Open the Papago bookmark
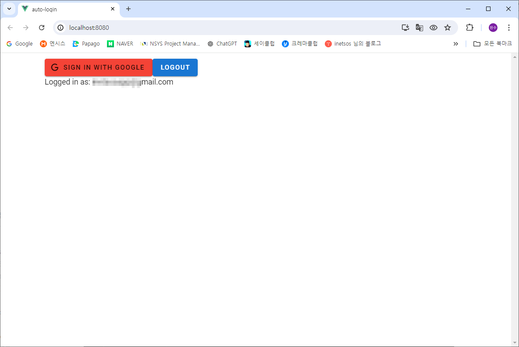 86,44
